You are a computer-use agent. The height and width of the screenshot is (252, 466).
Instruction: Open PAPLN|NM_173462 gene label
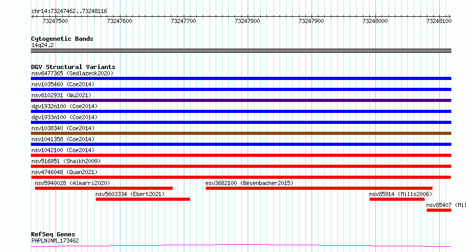pos(55,240)
